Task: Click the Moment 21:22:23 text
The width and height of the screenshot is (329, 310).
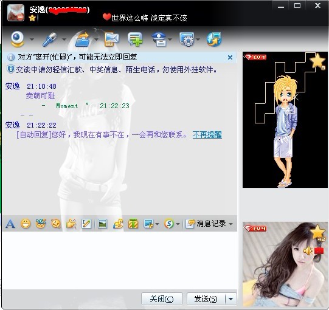Action: [x=93, y=106]
